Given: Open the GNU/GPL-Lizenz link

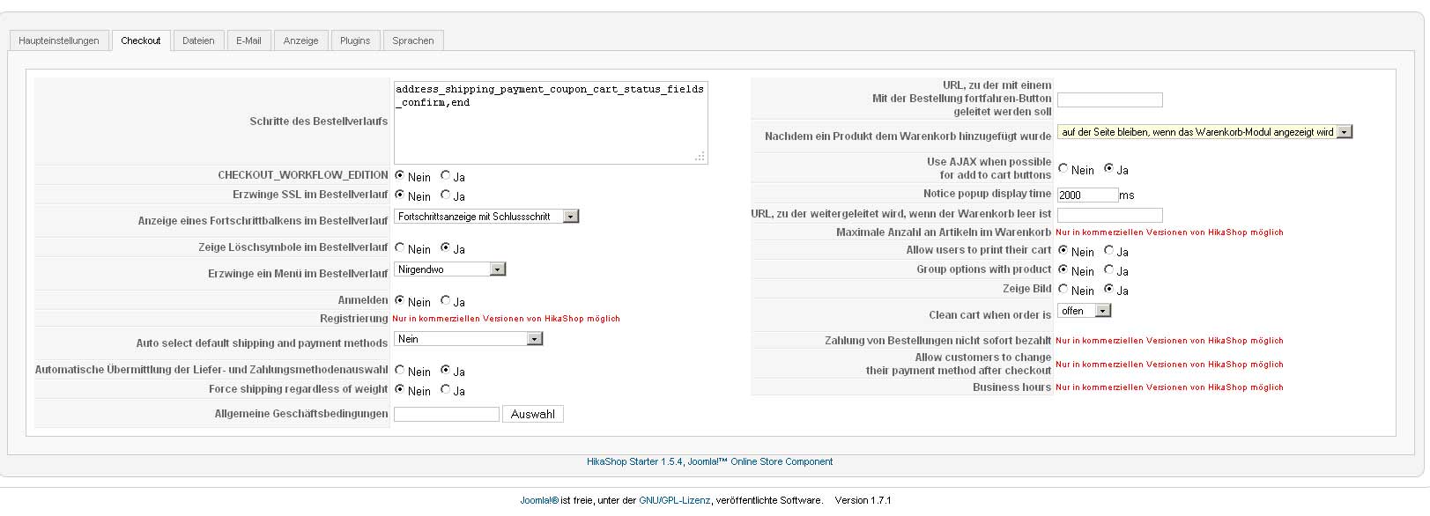Looking at the screenshot, I should tap(674, 500).
